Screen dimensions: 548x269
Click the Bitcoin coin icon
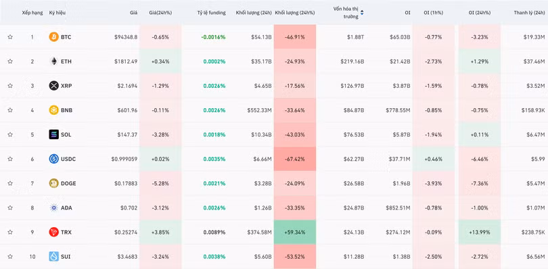click(54, 36)
